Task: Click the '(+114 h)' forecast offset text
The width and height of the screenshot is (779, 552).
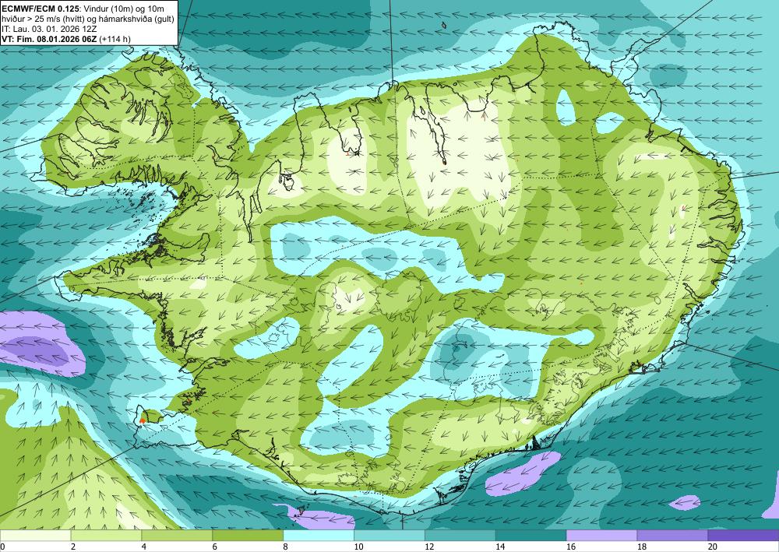Action: pos(115,39)
